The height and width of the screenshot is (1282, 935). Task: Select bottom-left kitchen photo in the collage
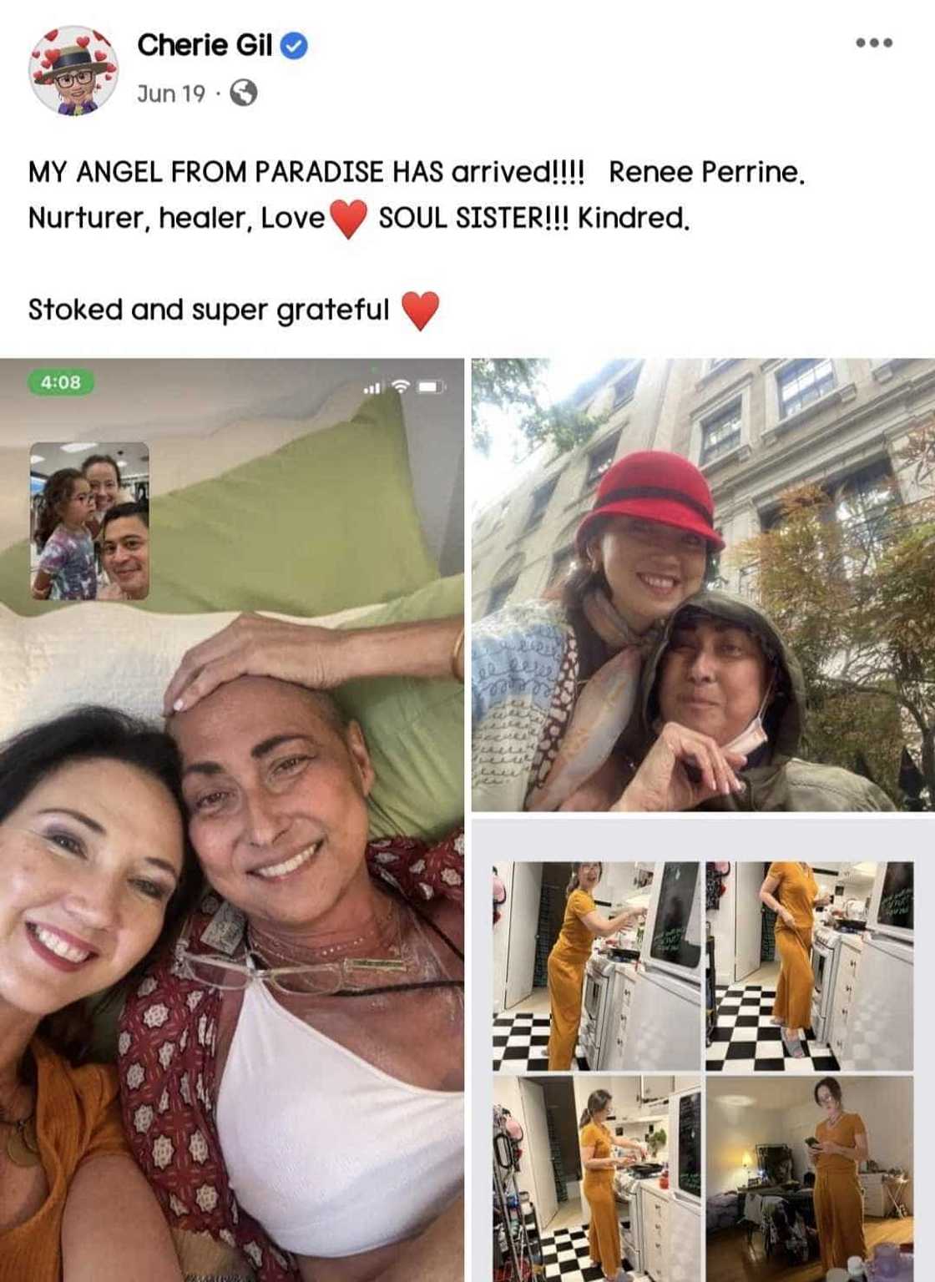(597, 1179)
